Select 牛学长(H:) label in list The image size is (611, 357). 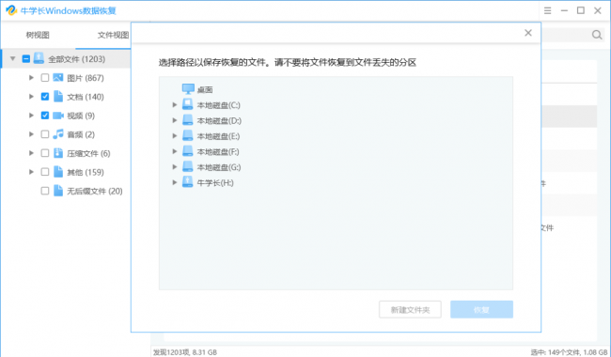215,183
